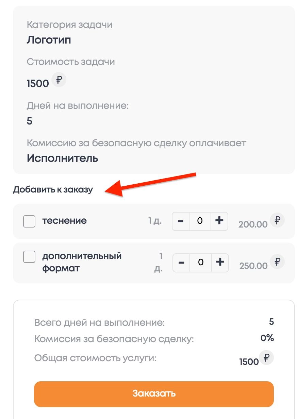The height and width of the screenshot is (419, 298).
Task: Click the Исполнитель commission payer value
Action: tap(62, 158)
